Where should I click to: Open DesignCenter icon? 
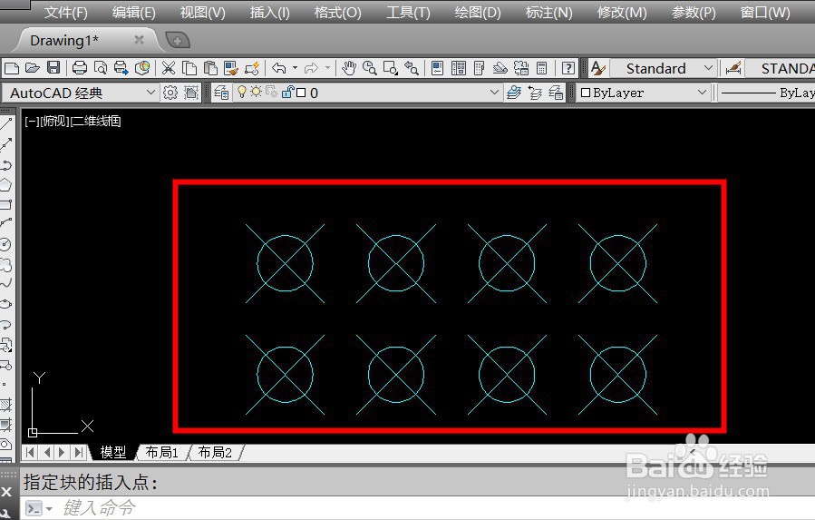point(459,68)
